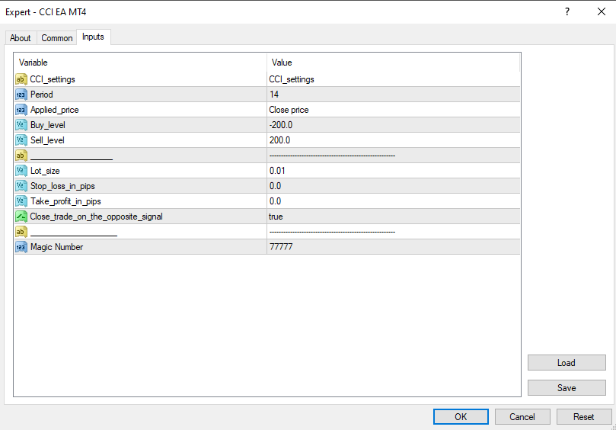Click the double-type icon beside Sell_level

[x=21, y=140]
